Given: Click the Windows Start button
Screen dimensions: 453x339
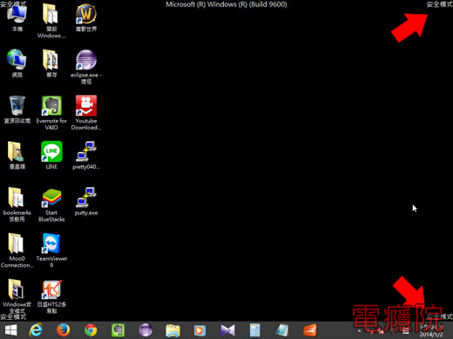Looking at the screenshot, I should point(11,330).
